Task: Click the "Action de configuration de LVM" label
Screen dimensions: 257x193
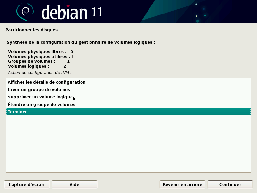Action: (x=40, y=72)
